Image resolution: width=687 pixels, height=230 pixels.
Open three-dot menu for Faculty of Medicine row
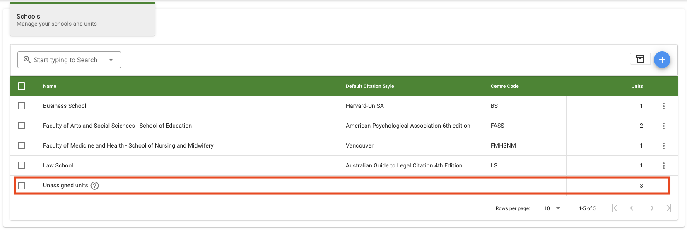[x=663, y=146]
